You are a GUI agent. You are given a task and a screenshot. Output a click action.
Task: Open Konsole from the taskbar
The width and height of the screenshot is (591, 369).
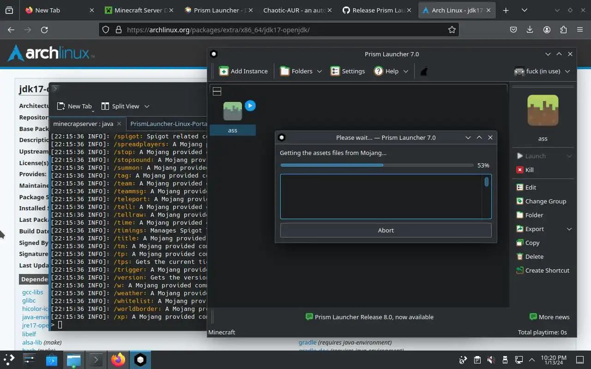[96, 360]
